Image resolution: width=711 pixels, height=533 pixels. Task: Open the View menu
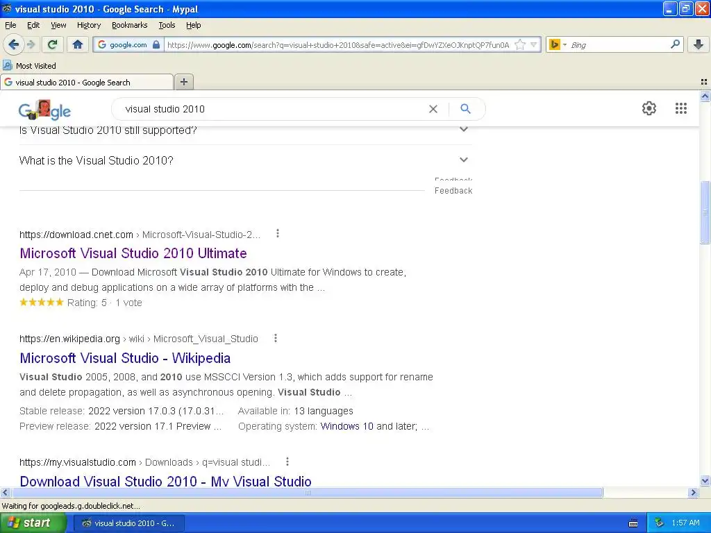click(x=58, y=25)
